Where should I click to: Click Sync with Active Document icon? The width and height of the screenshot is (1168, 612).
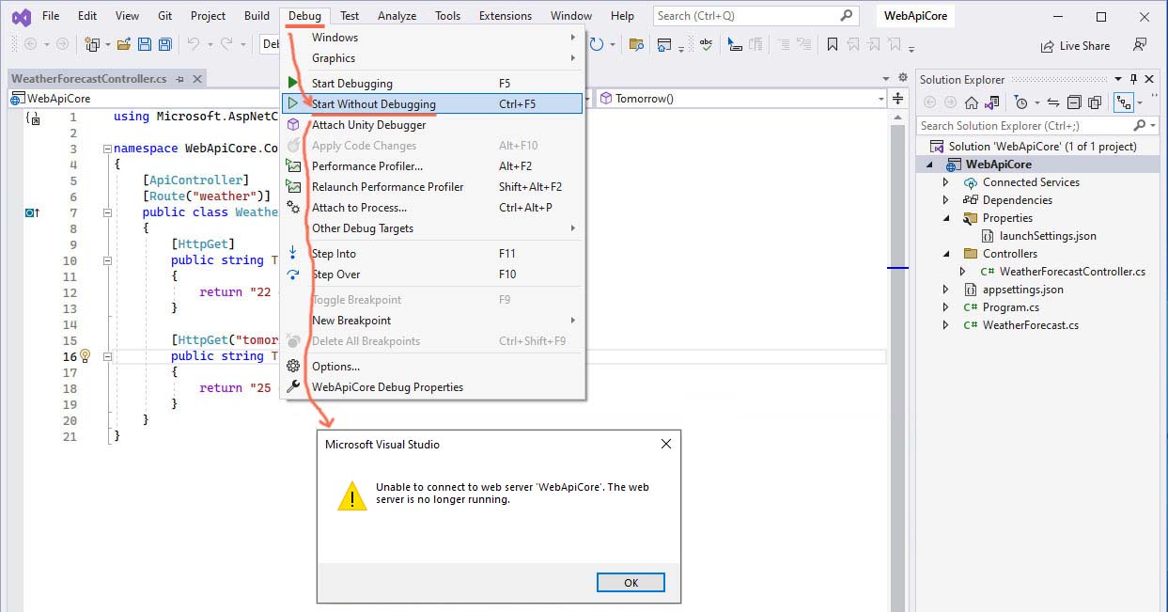[x=1053, y=102]
